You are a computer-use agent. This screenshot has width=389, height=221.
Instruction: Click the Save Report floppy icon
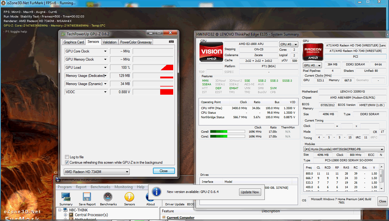(x=87, y=197)
